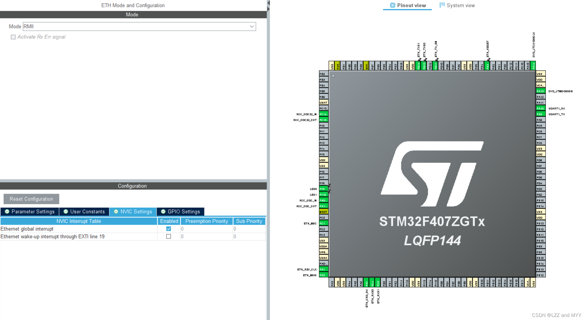586x320 pixels.
Task: Select Ethernet wake-up interrupt EXTI line 19 row
Action: tap(52, 236)
